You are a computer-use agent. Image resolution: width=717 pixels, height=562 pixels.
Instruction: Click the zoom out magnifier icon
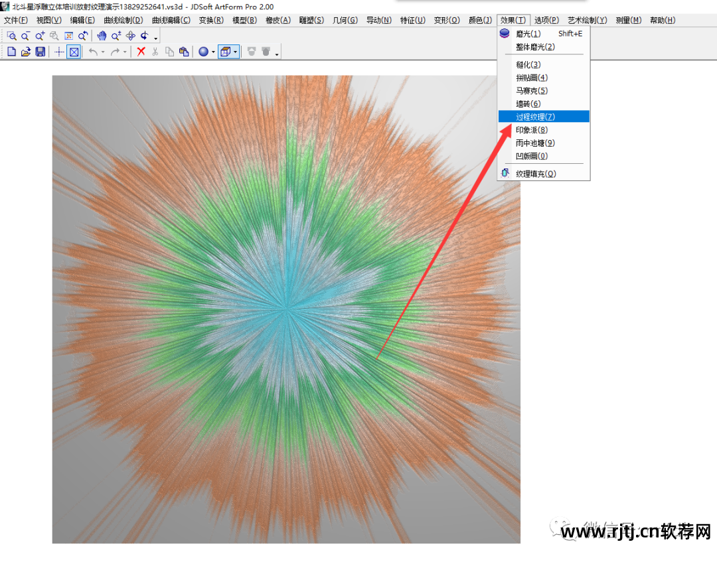(x=26, y=36)
